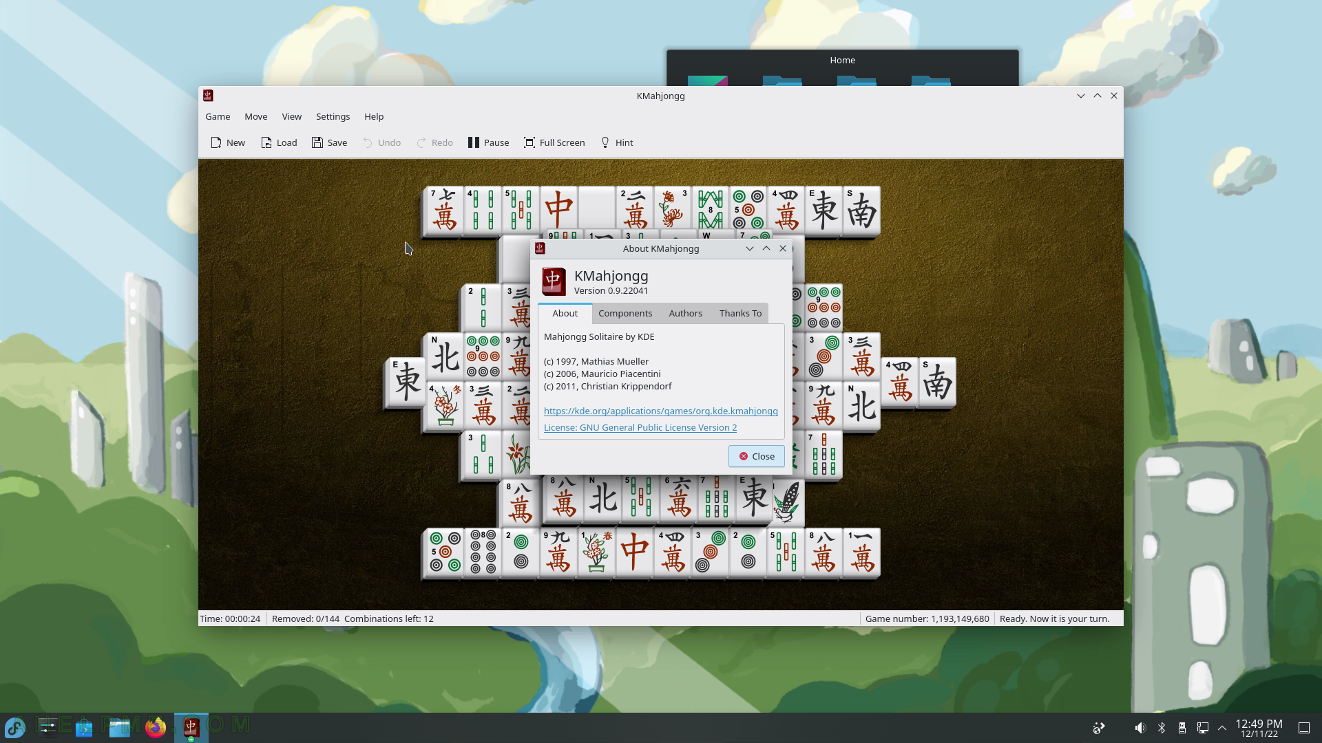
Task: Open removable devices tray icon
Action: pyautogui.click(x=1182, y=727)
